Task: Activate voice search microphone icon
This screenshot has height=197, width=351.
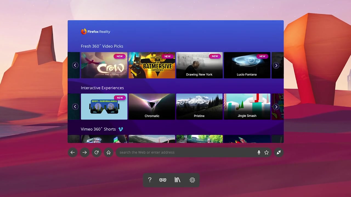Action: (x=259, y=152)
